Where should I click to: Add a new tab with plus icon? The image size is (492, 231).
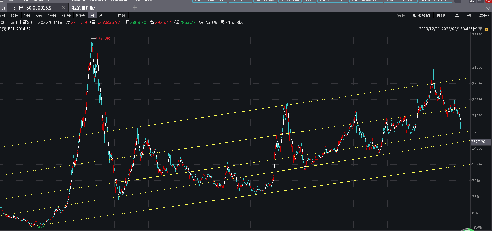[135, 8]
